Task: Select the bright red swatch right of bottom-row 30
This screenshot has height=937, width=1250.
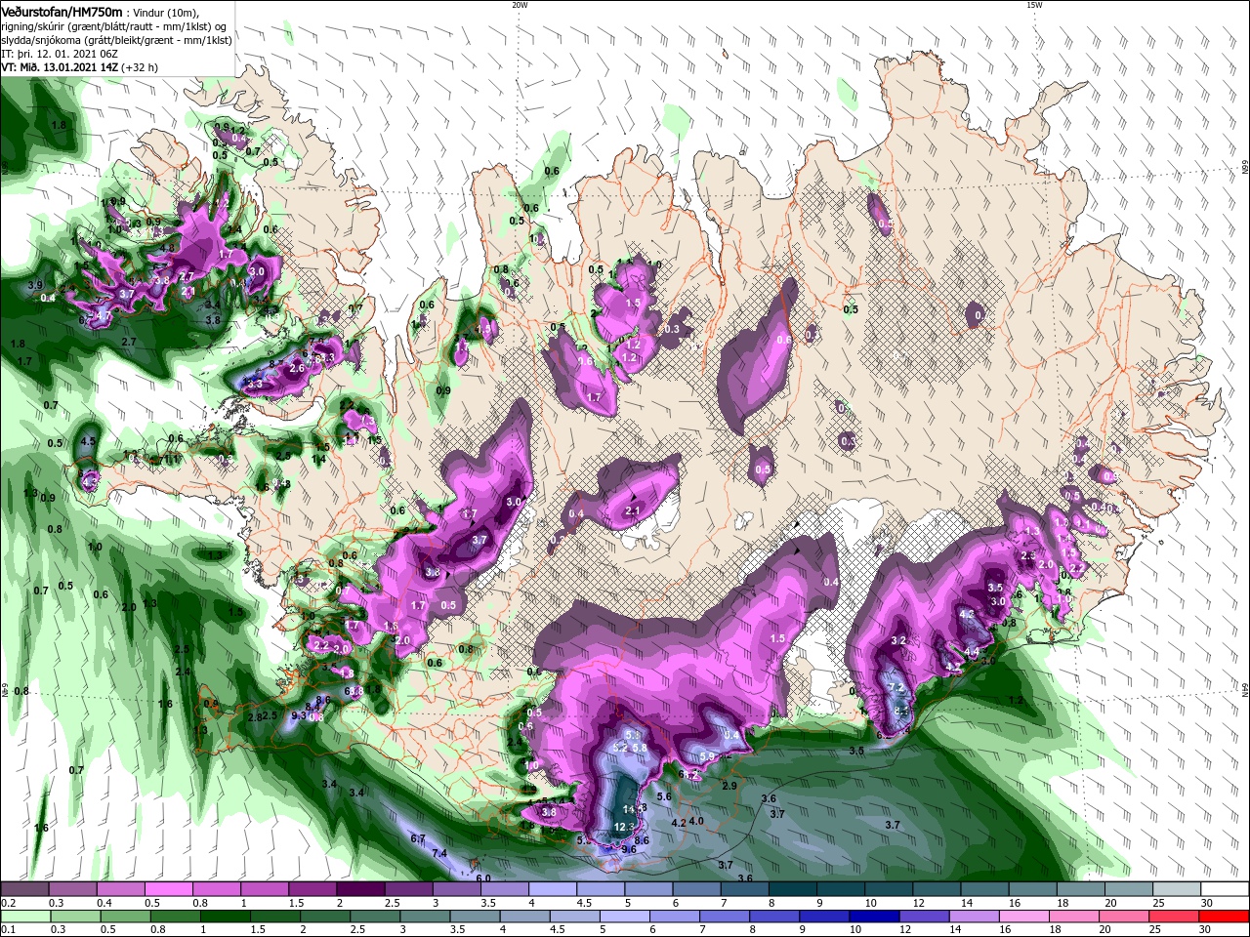Action: [1225, 916]
